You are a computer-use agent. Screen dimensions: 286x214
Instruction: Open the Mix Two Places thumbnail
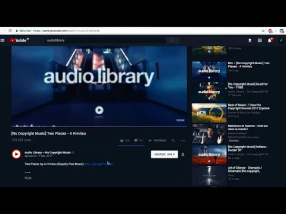tap(209, 71)
